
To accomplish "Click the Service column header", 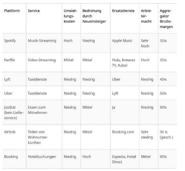I will tap(34, 11).
